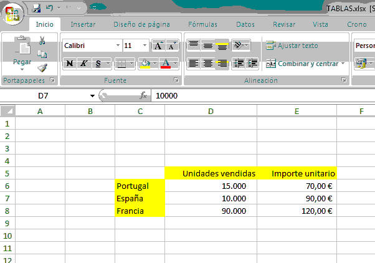Apply yellow fill color bucket
This screenshot has height=263, width=375.
[x=145, y=64]
